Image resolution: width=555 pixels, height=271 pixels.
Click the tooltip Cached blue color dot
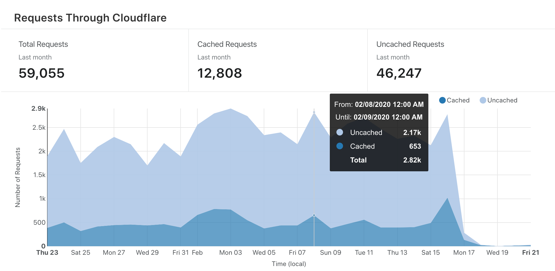click(340, 146)
